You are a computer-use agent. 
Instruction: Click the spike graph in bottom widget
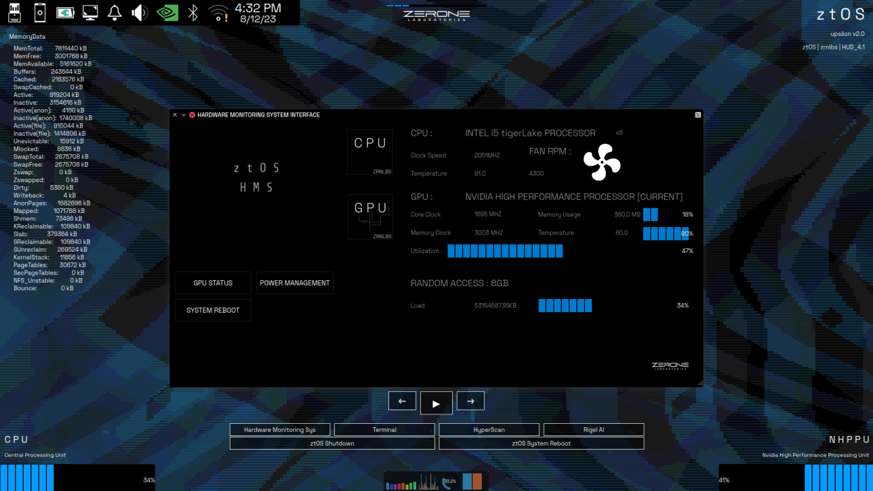coord(428,482)
